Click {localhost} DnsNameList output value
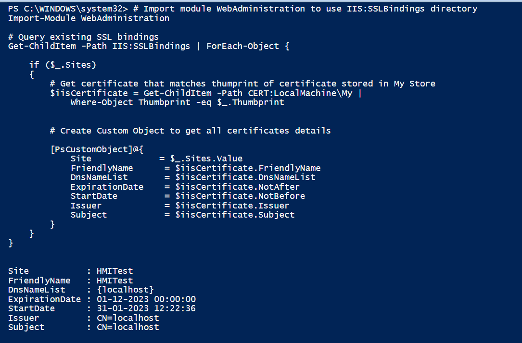Image resolution: width=522 pixels, height=343 pixels. pos(125,290)
